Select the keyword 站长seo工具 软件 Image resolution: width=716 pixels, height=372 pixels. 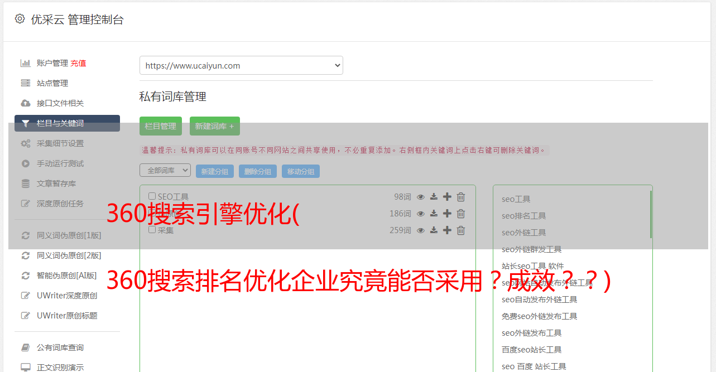[533, 266]
